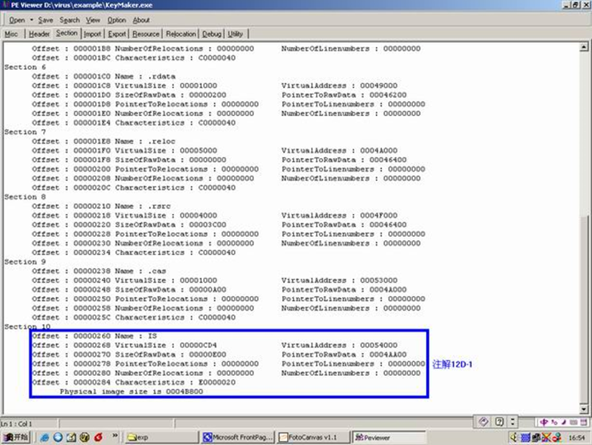Open the Header tab
592x445 pixels.
click(x=41, y=33)
